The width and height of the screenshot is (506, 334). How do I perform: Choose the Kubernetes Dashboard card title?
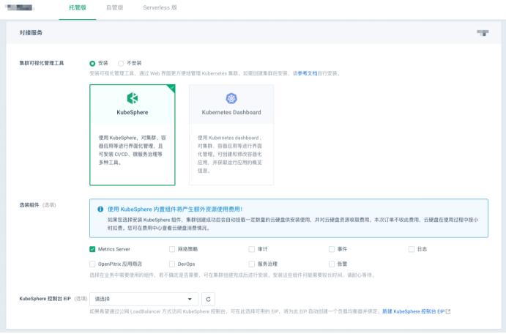(231, 112)
